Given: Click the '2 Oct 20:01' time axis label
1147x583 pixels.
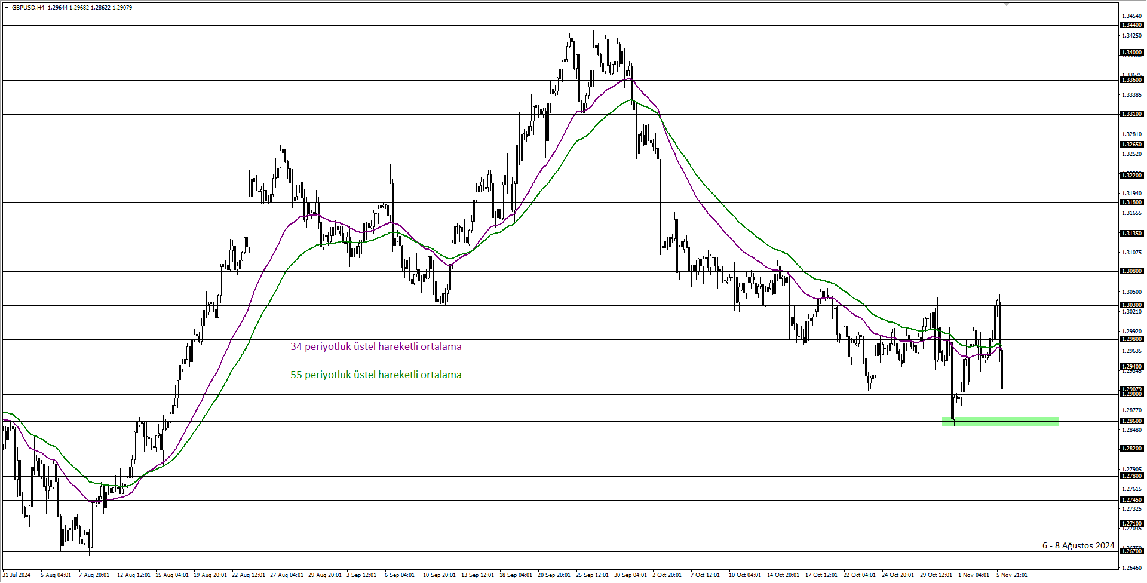Looking at the screenshot, I should coord(667,575).
